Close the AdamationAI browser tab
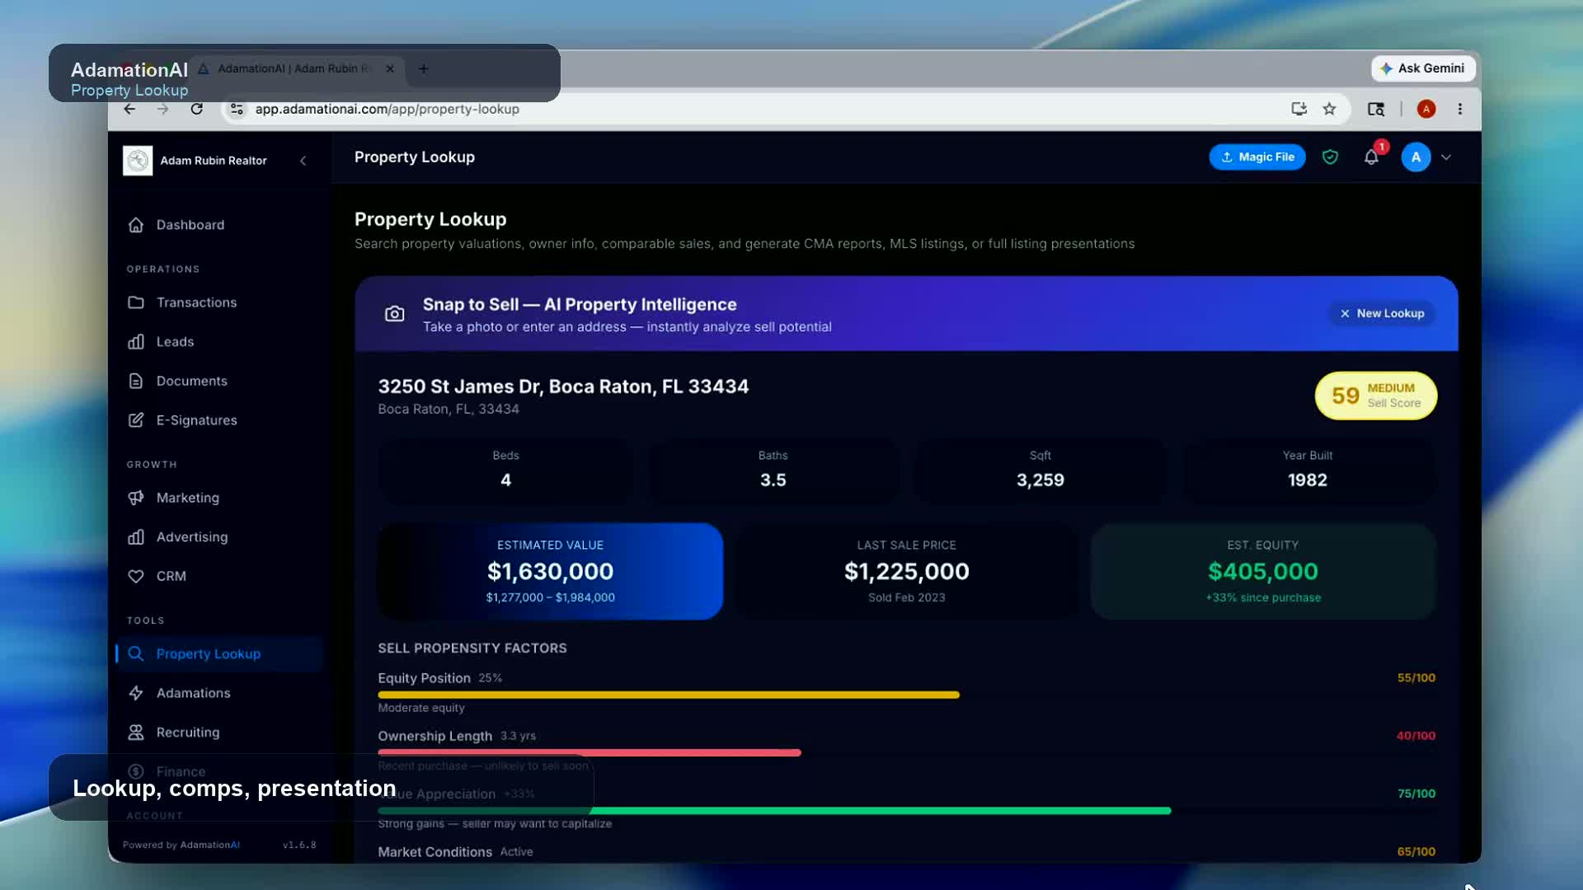1583x890 pixels. [x=390, y=68]
